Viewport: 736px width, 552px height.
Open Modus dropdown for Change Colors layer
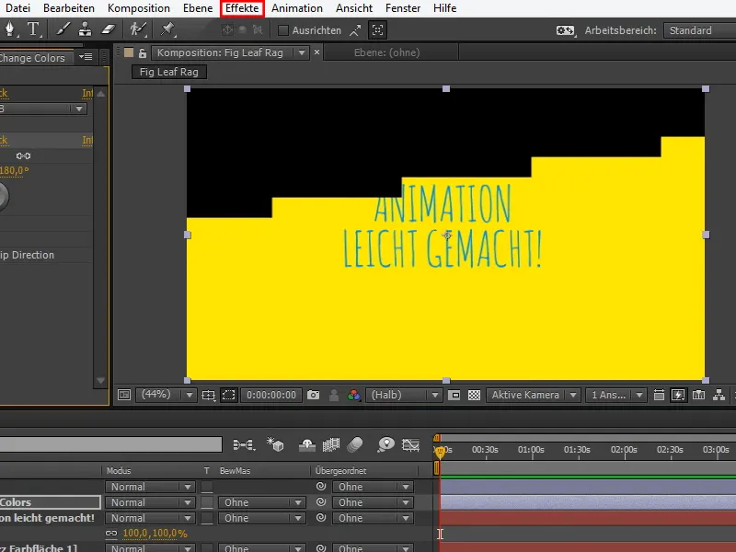click(150, 502)
